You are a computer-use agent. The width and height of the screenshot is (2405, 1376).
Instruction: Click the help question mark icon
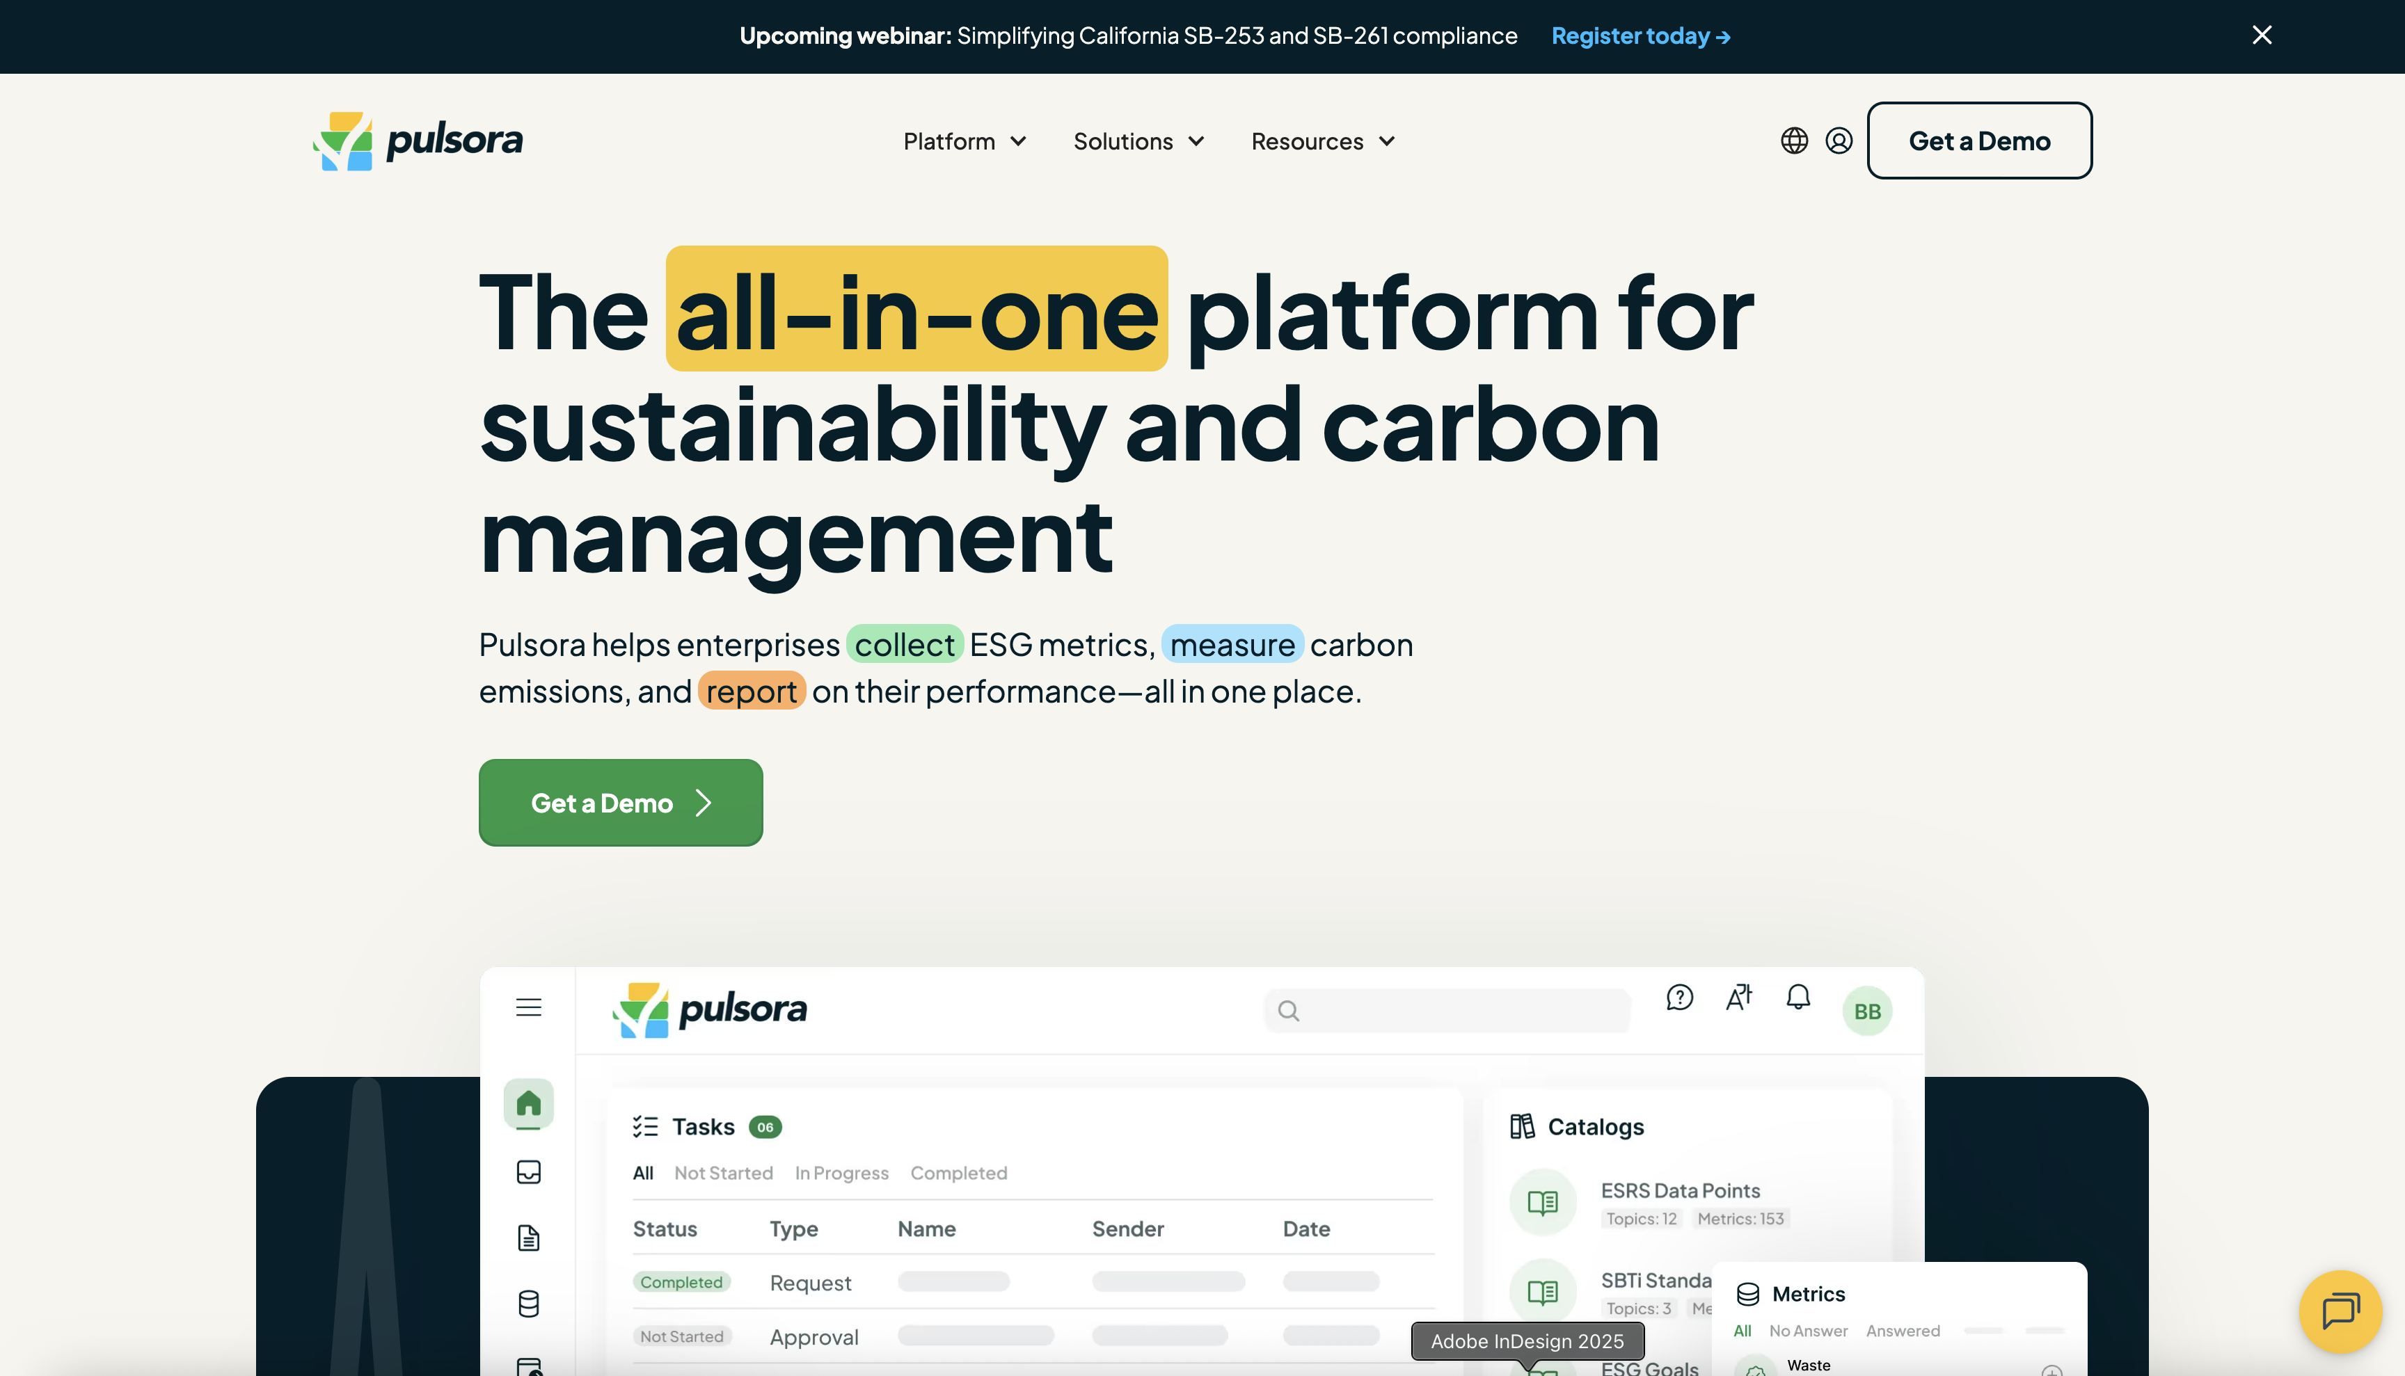(x=1679, y=997)
